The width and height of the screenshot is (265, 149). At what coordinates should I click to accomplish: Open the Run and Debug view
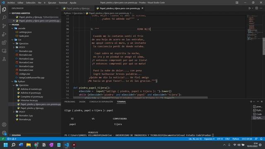(4, 34)
